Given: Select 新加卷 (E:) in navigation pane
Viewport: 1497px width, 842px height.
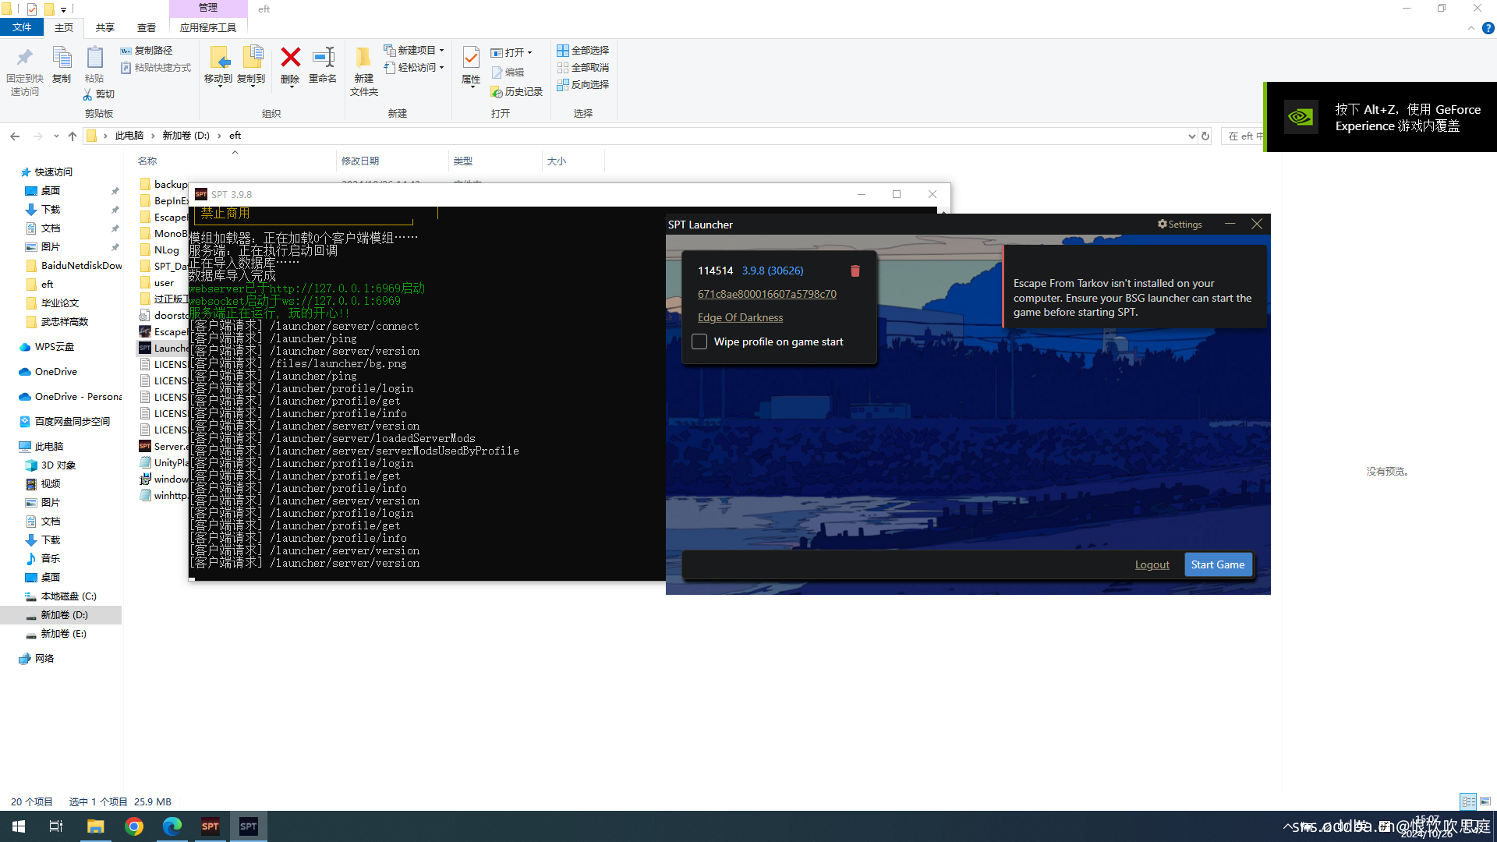Looking at the screenshot, I should (63, 634).
